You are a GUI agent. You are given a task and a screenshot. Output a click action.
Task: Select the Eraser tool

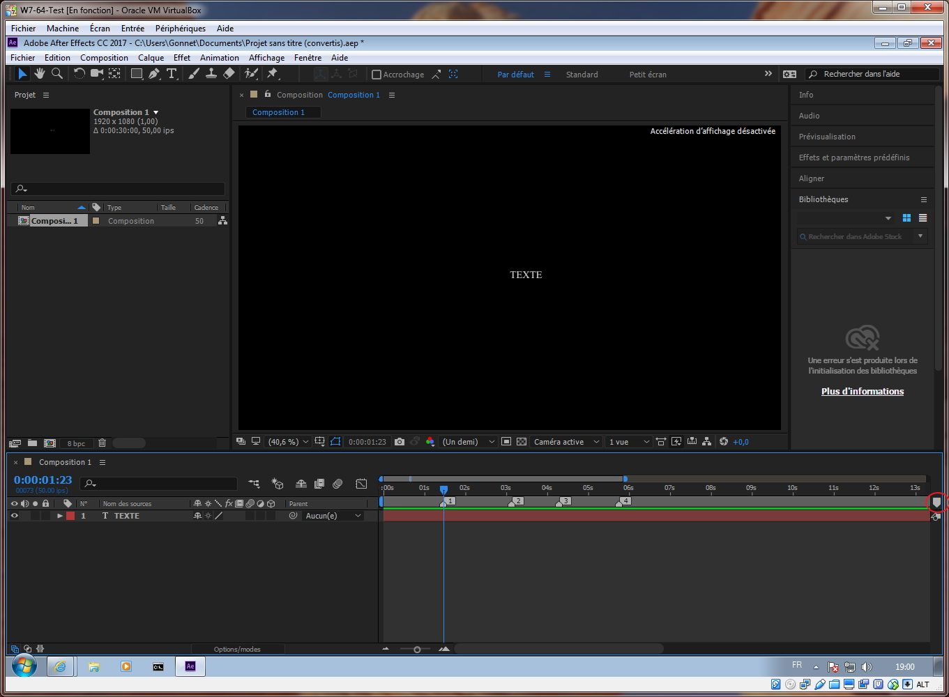click(229, 74)
